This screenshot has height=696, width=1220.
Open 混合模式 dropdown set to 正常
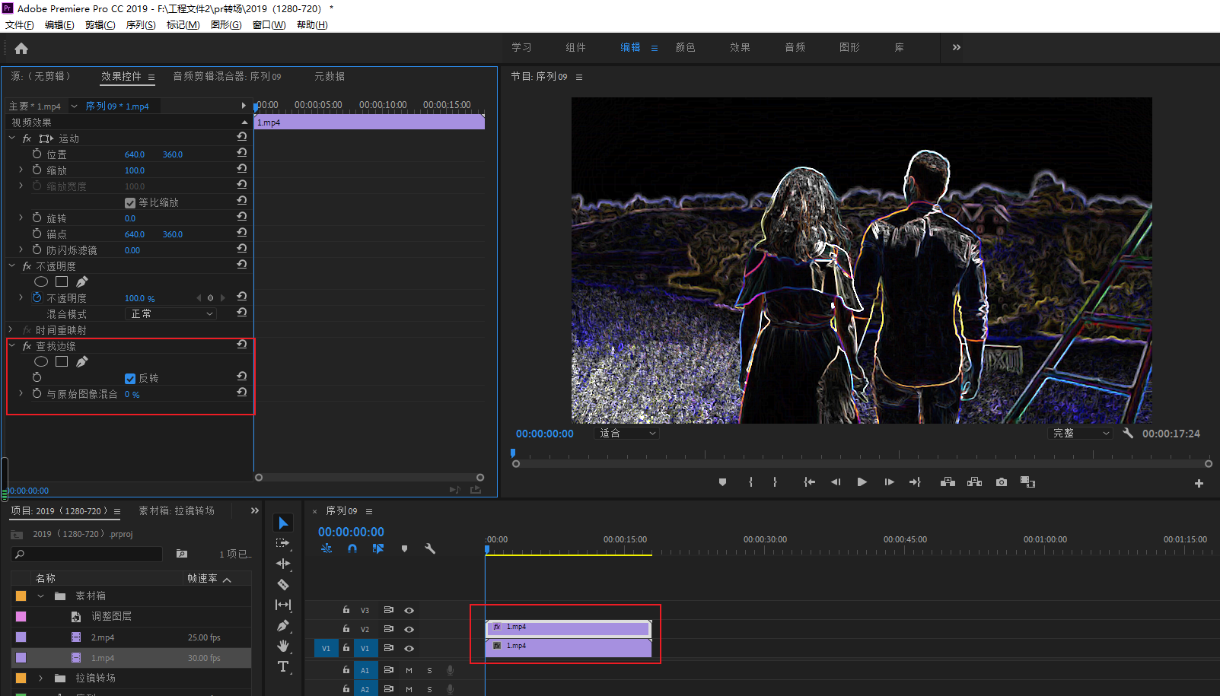[x=170, y=314]
